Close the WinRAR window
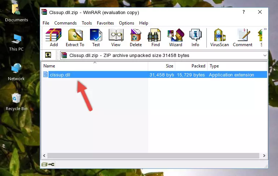 (260, 12)
